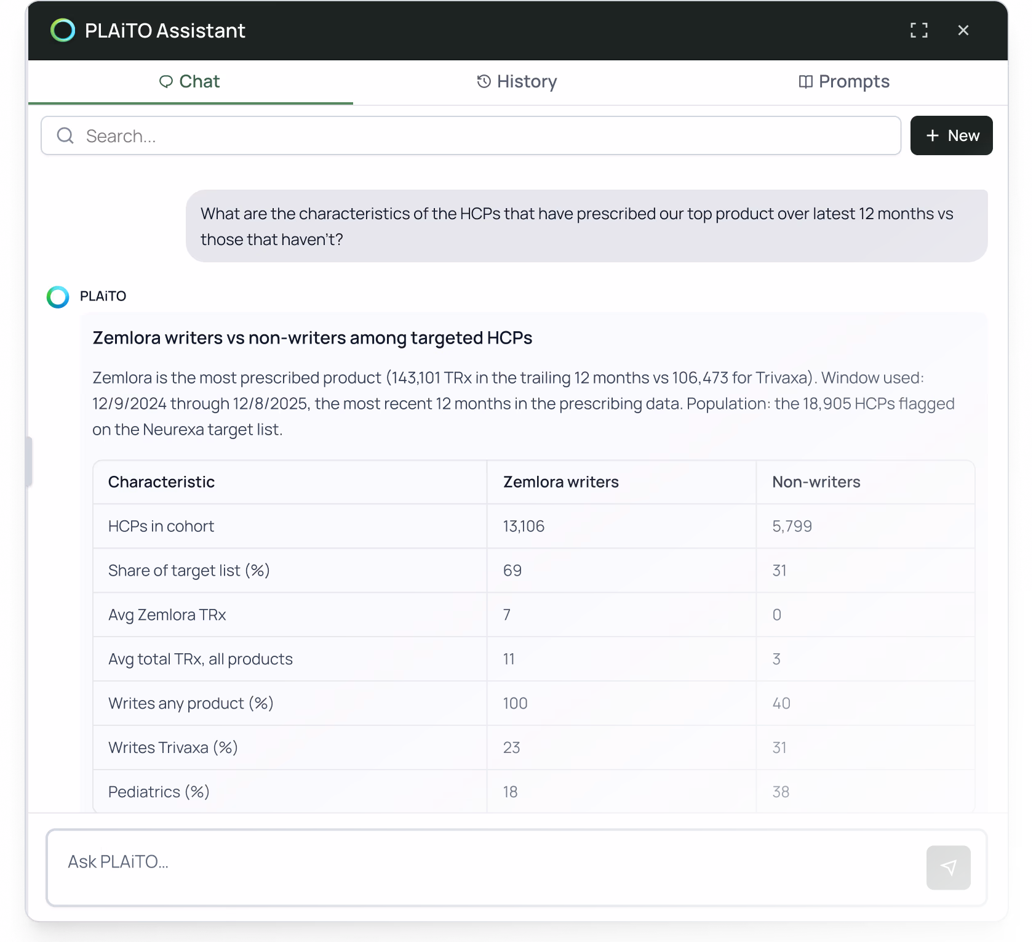Click the heading 'Zemlora writers vs non-writers among targeted HCPs'
The height and width of the screenshot is (942, 1036).
click(x=313, y=338)
